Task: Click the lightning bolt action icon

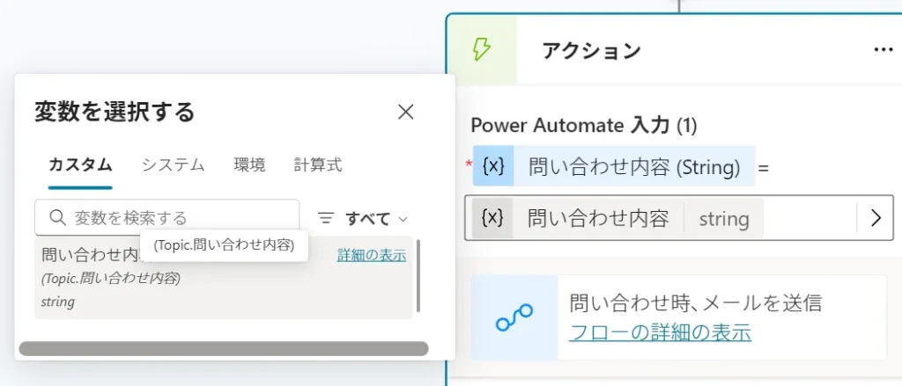Action: pos(481,50)
